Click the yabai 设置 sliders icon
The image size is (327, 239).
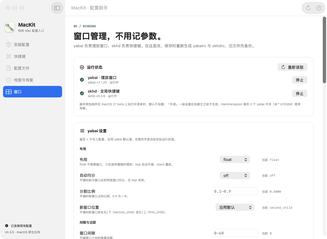click(82, 131)
